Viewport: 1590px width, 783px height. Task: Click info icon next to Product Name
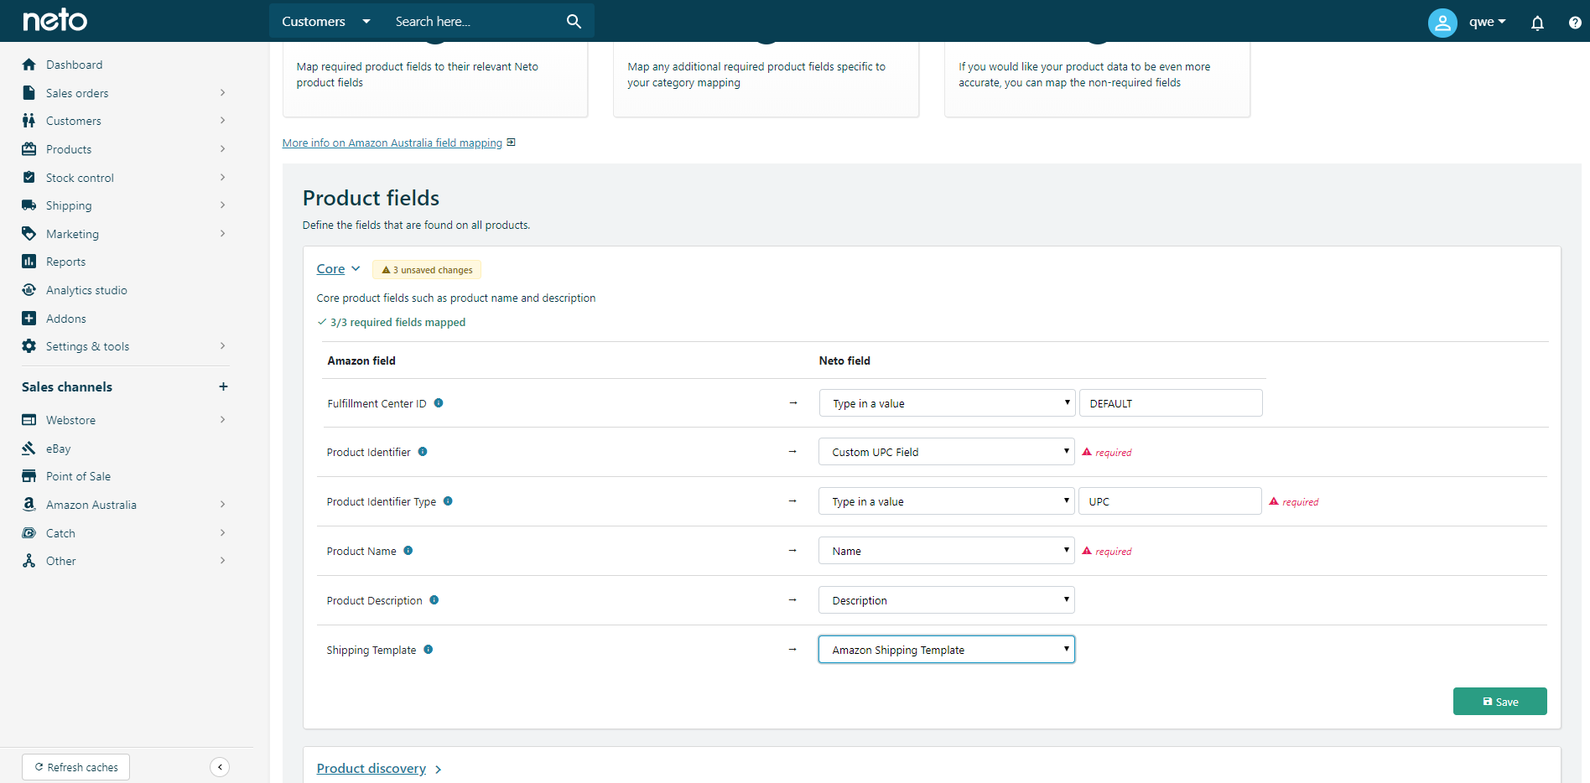(408, 551)
